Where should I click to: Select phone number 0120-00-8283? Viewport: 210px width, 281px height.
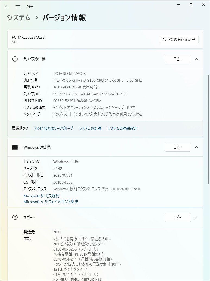point(65,249)
